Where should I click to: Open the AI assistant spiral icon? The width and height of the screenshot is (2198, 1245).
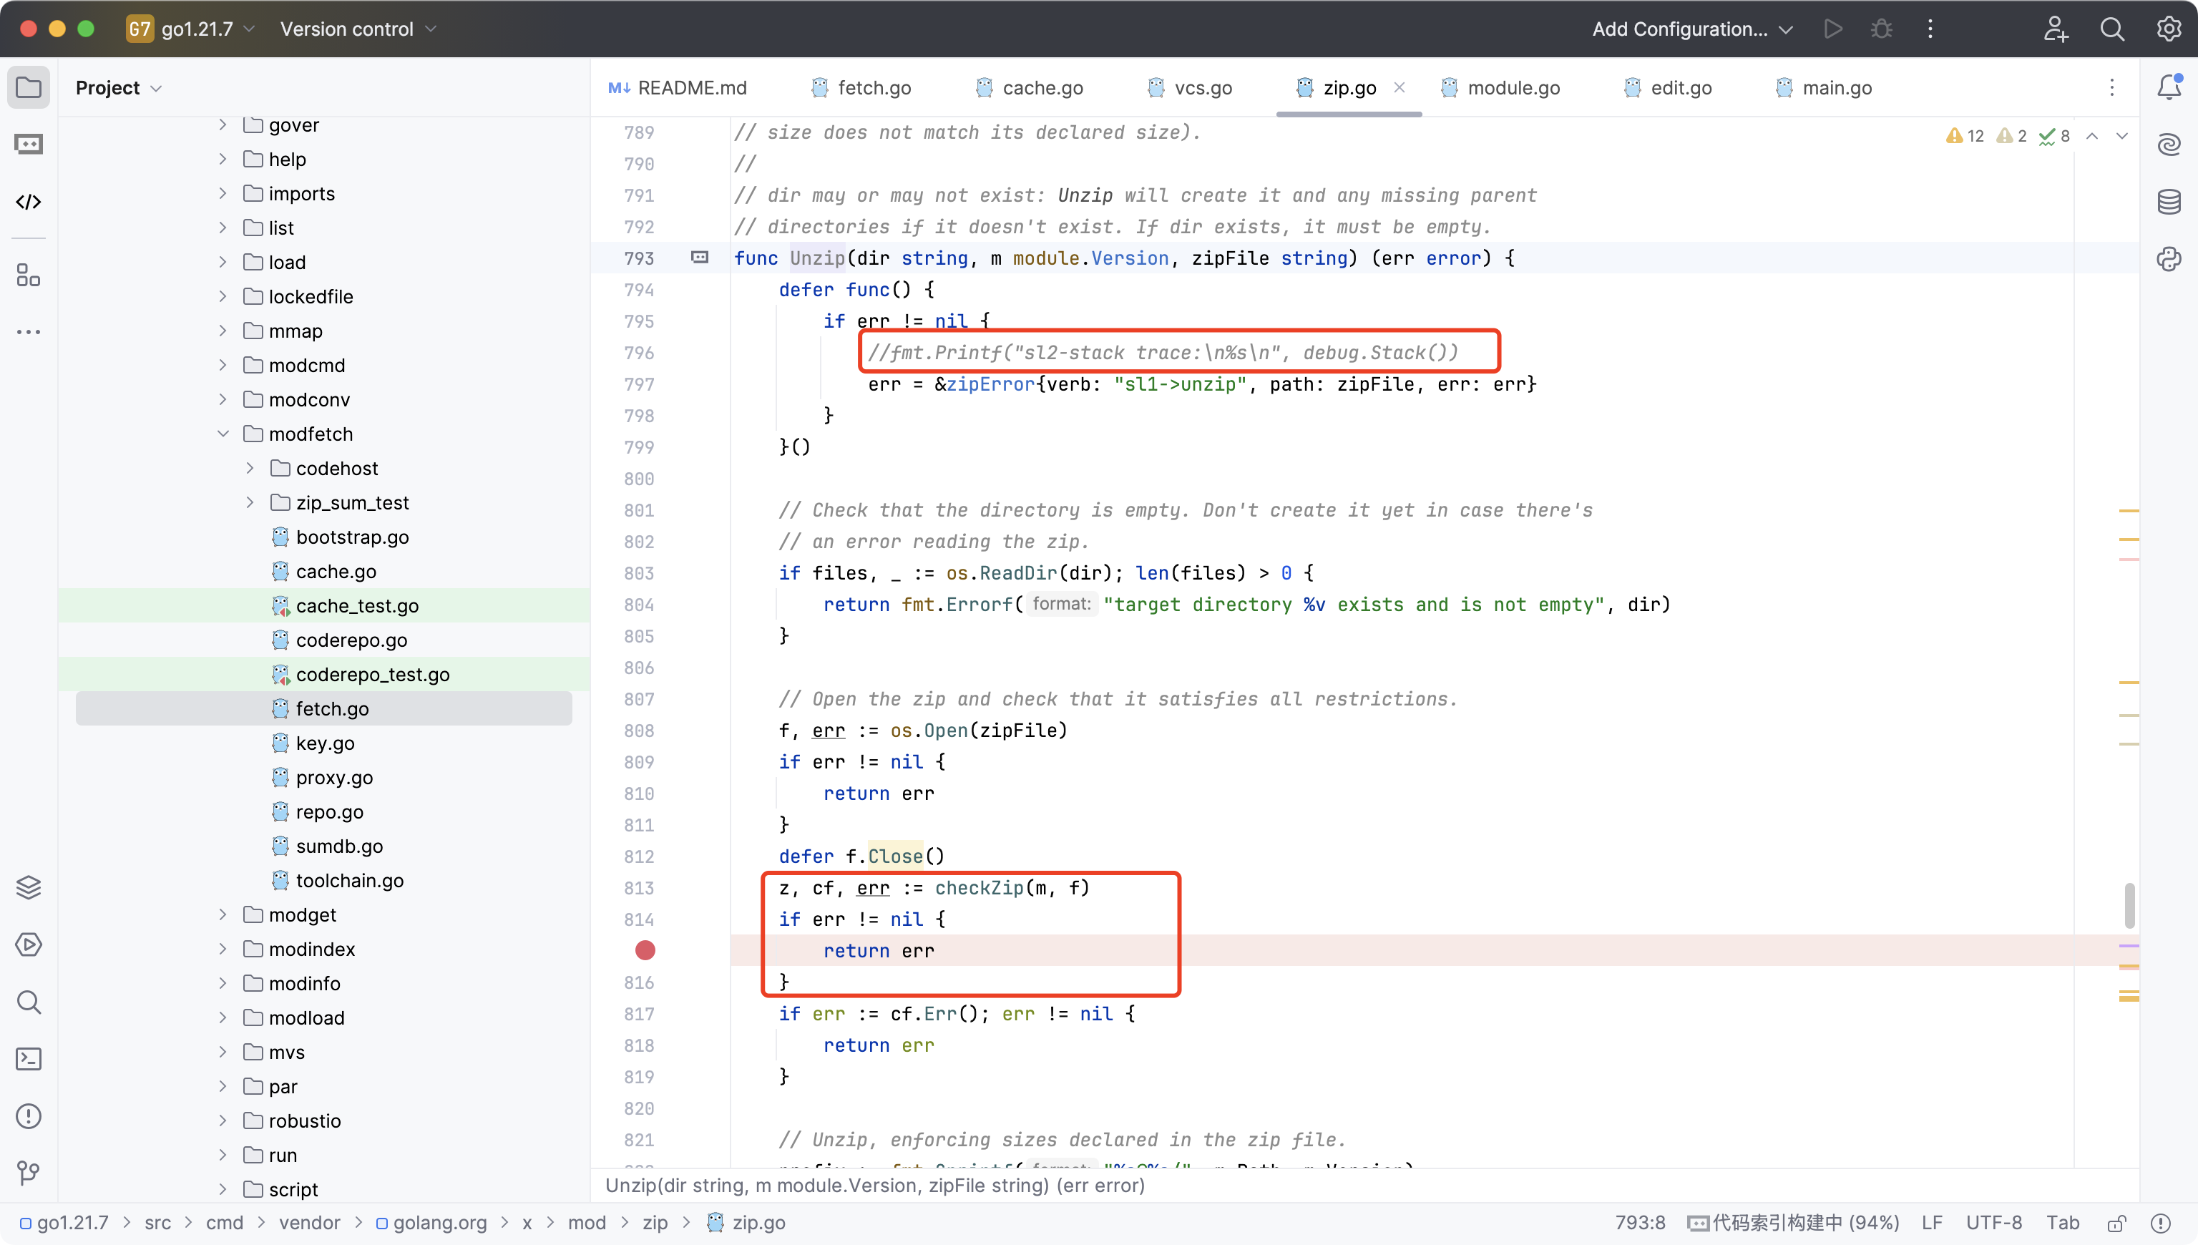click(x=2169, y=145)
